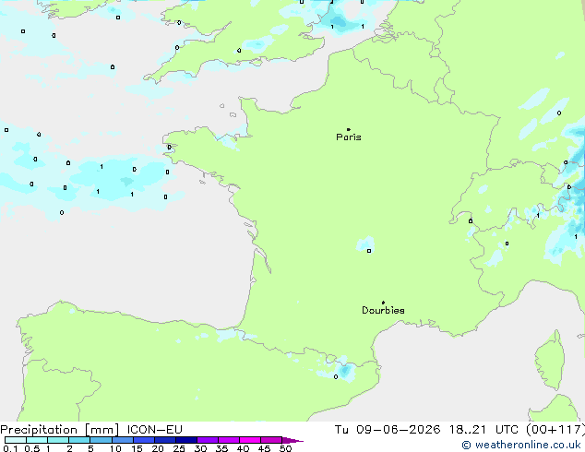
Task: Pick the 45–50 mm legend color
Action: click(x=271, y=440)
